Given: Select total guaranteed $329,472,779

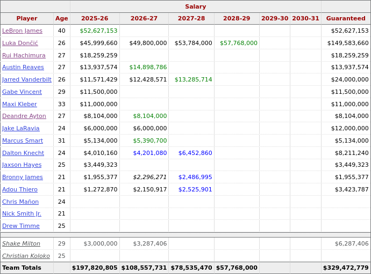Looking at the screenshot, I should point(346,268).
